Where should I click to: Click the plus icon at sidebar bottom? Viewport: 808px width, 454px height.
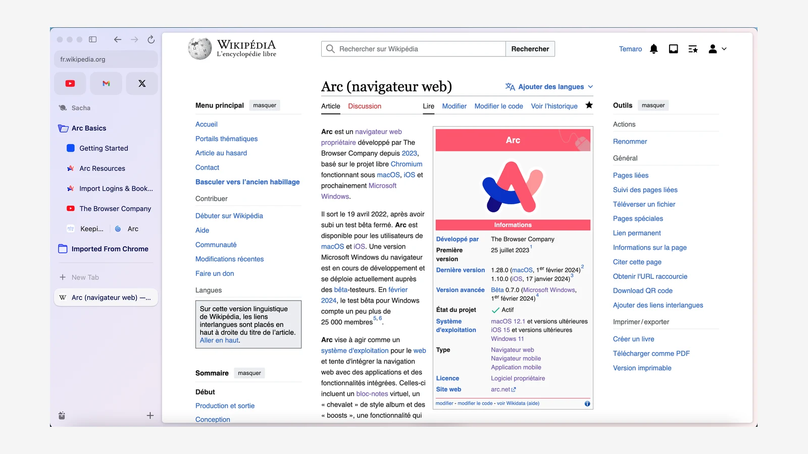pos(150,416)
